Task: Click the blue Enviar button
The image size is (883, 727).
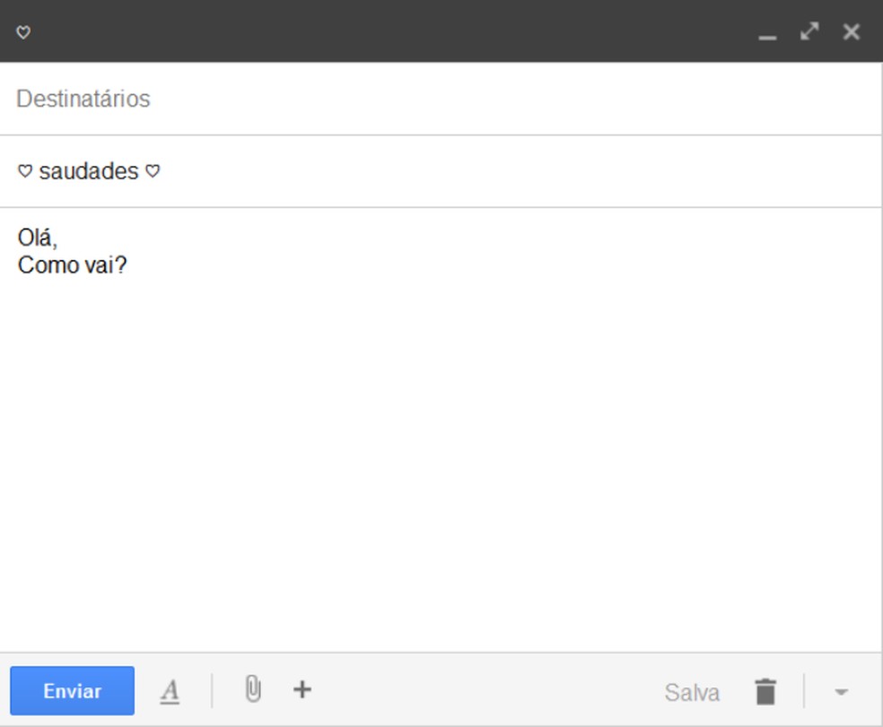Action: click(x=72, y=691)
